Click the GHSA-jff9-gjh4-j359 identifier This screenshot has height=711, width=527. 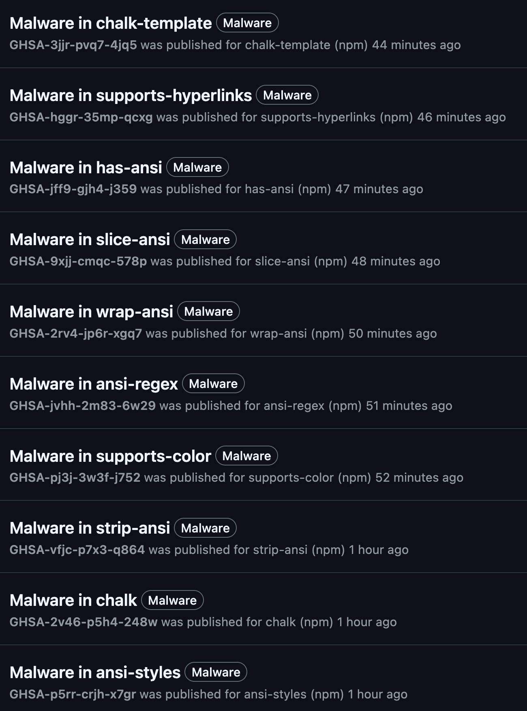73,189
